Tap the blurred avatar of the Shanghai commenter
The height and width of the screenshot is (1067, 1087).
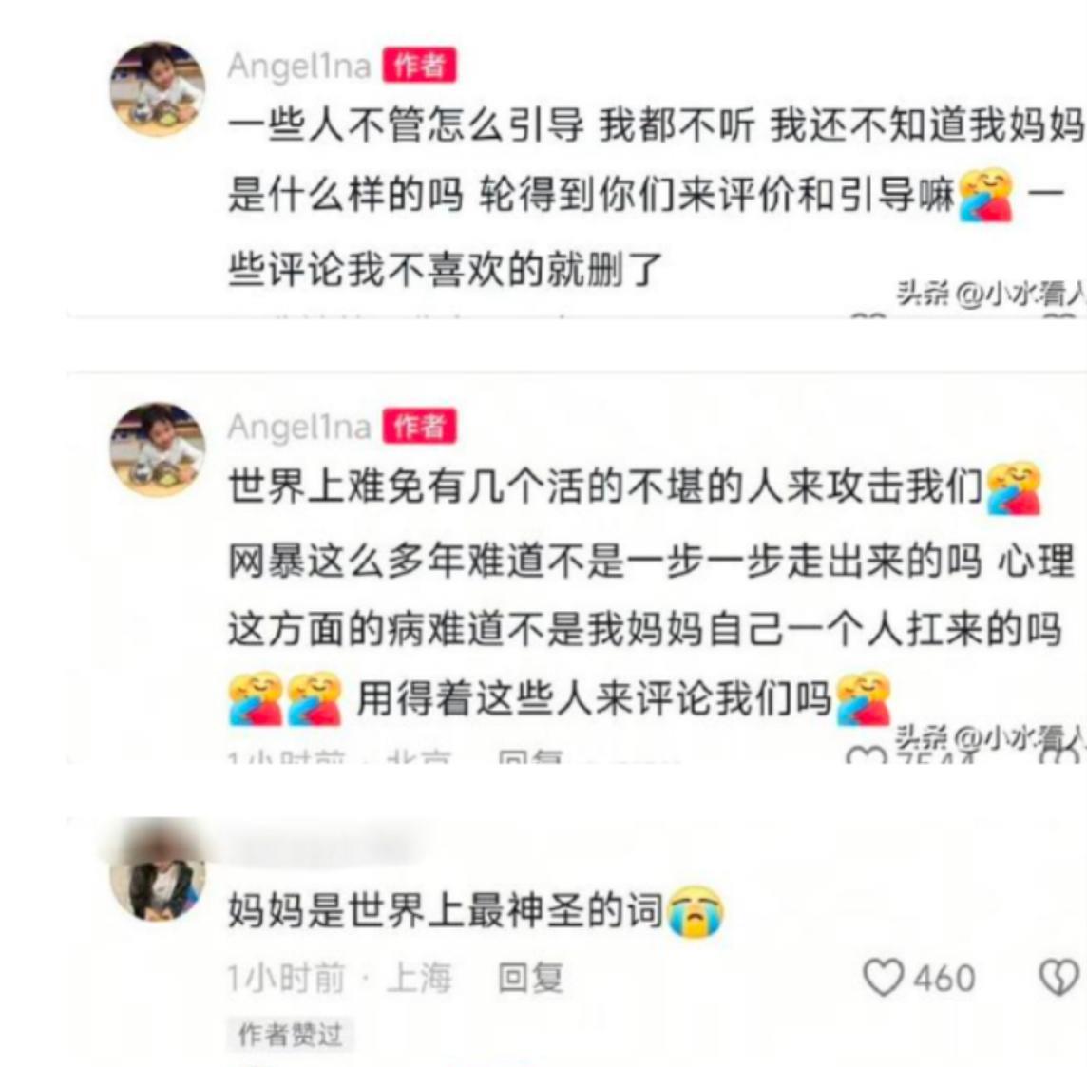158,879
